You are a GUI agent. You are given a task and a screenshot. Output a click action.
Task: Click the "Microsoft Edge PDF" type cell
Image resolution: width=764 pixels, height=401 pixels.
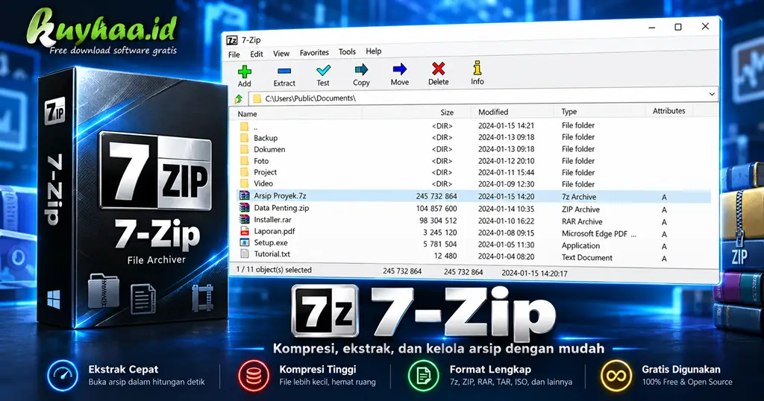pos(599,233)
